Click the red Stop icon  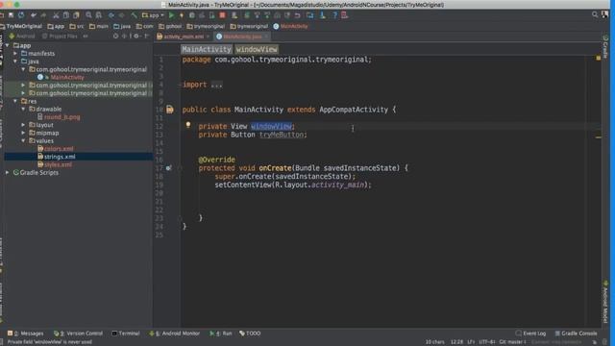222,15
